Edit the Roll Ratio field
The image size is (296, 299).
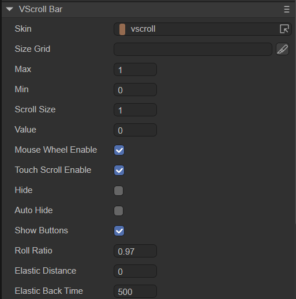tap(135, 251)
